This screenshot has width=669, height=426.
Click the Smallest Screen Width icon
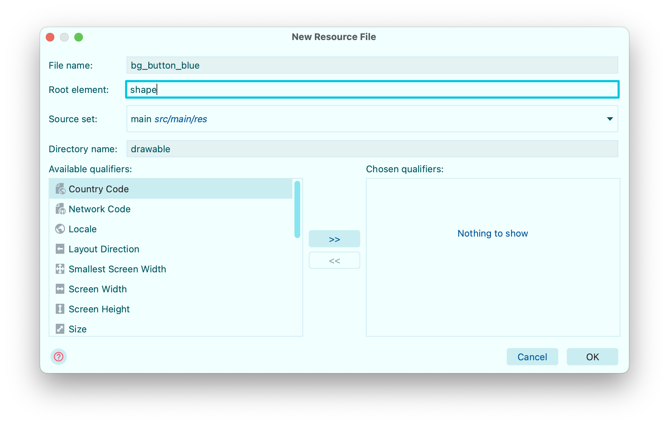[x=60, y=269]
